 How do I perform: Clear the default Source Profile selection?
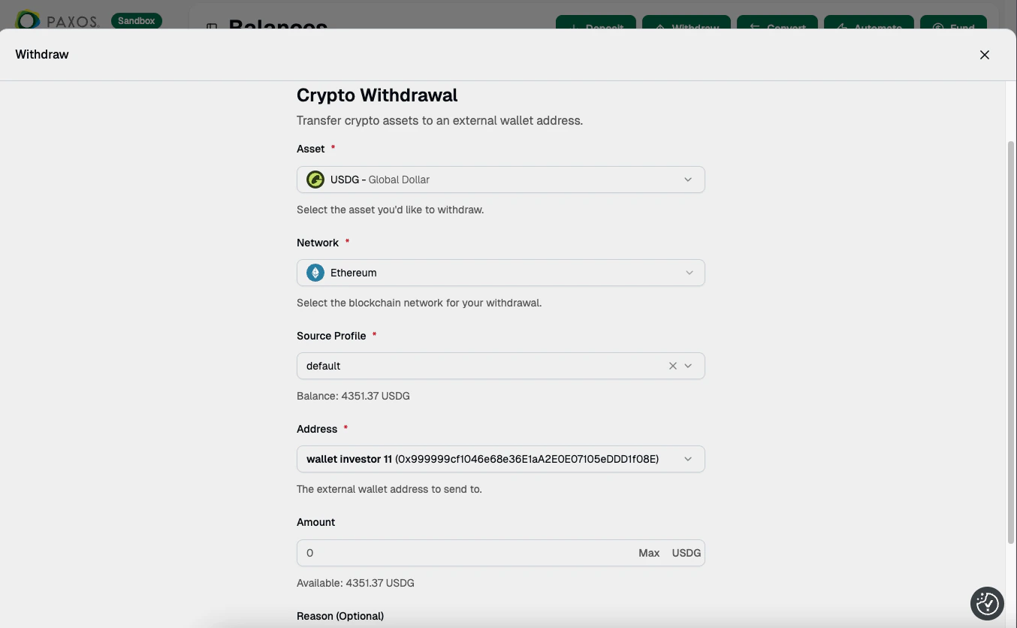coord(672,366)
